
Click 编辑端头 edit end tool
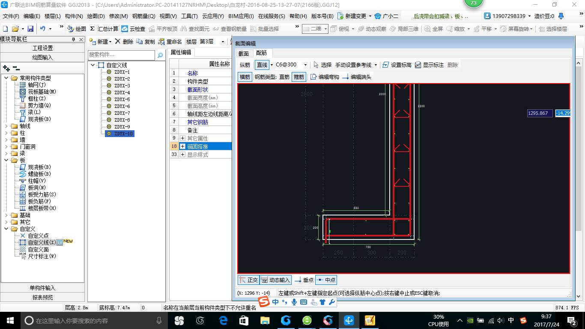click(x=357, y=77)
